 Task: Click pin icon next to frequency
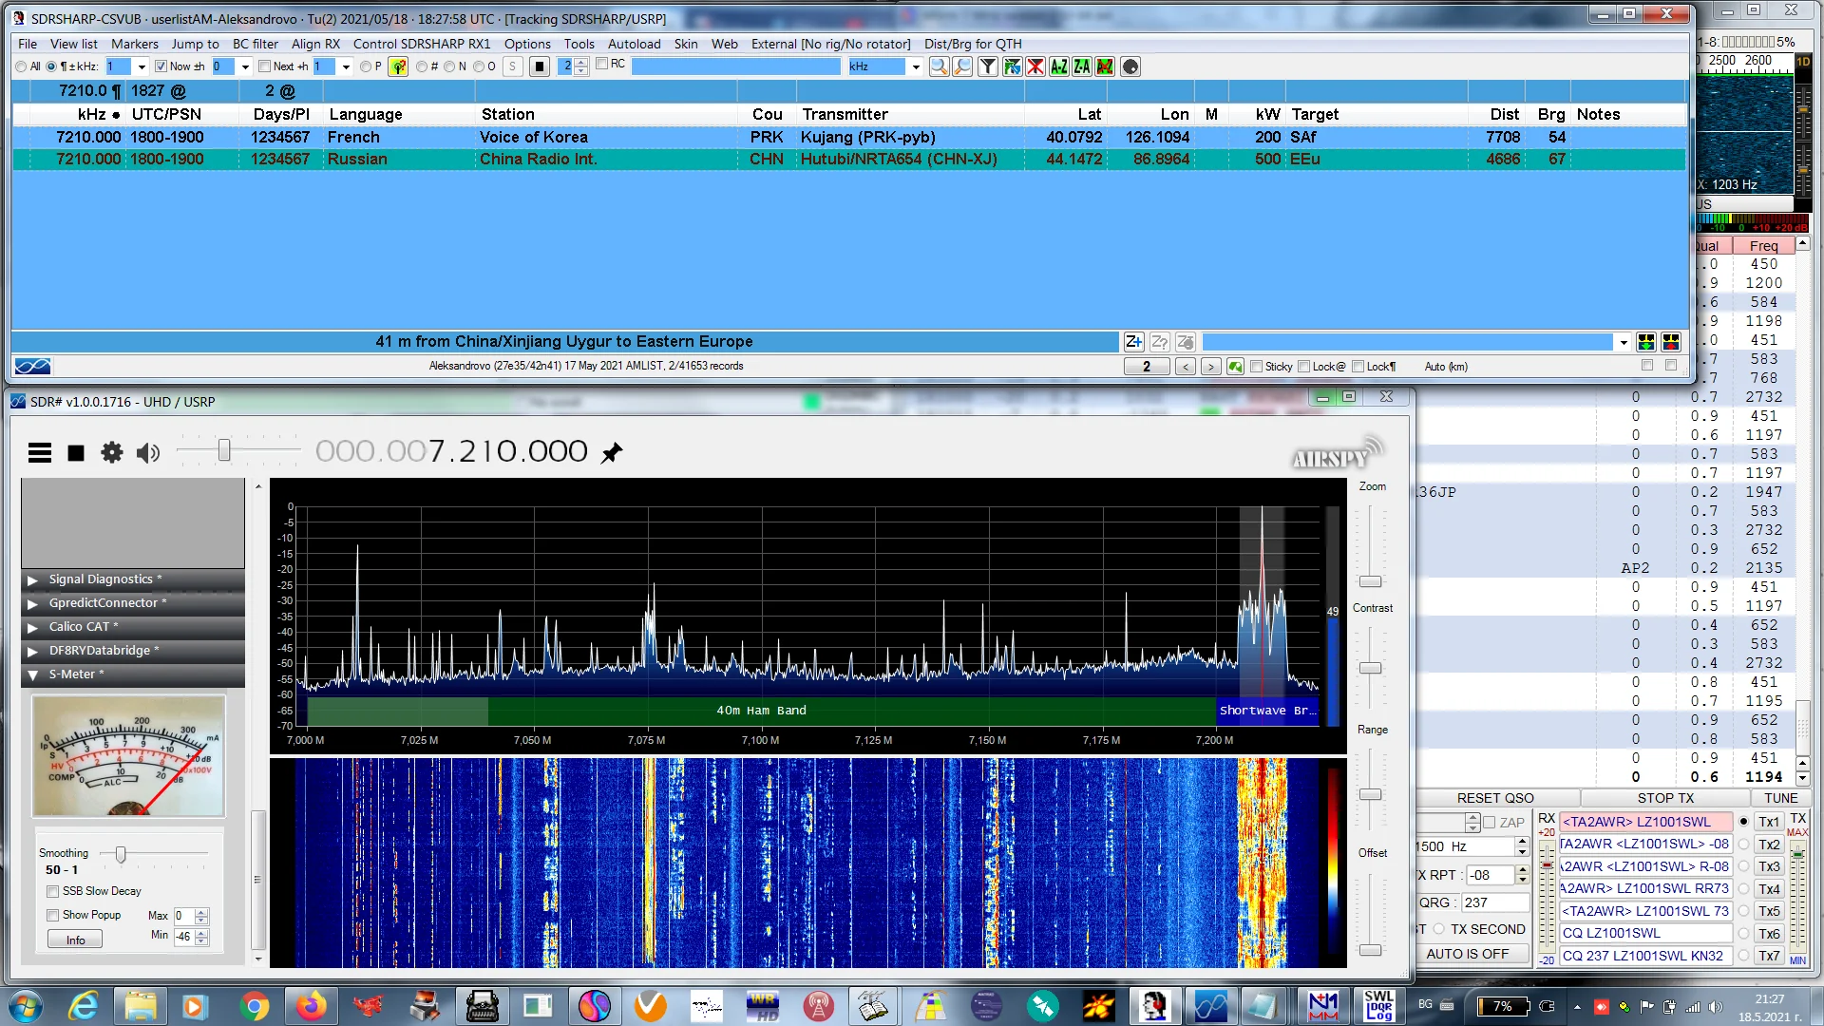click(612, 453)
